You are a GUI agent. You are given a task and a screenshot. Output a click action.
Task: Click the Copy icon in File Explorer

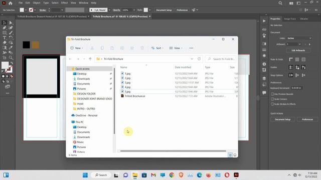(x=102, y=48)
